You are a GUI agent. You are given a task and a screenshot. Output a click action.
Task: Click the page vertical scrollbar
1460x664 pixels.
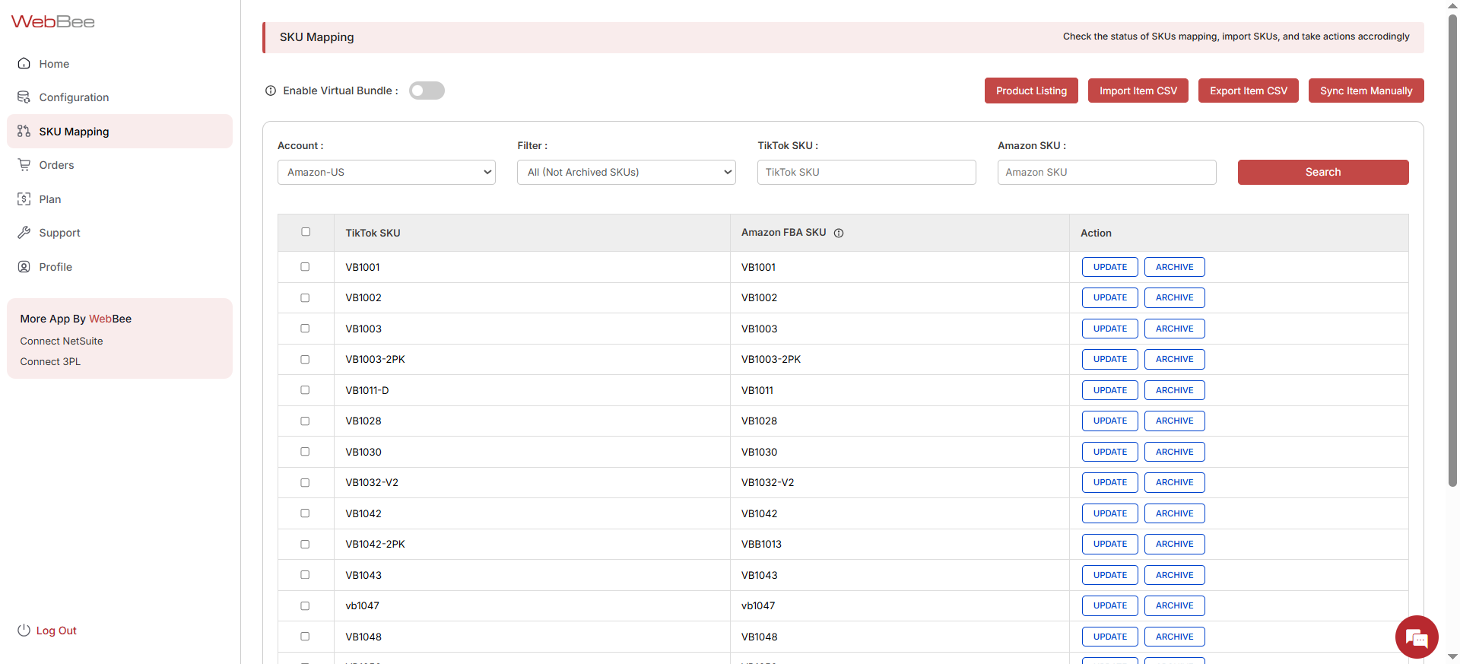click(x=1452, y=251)
